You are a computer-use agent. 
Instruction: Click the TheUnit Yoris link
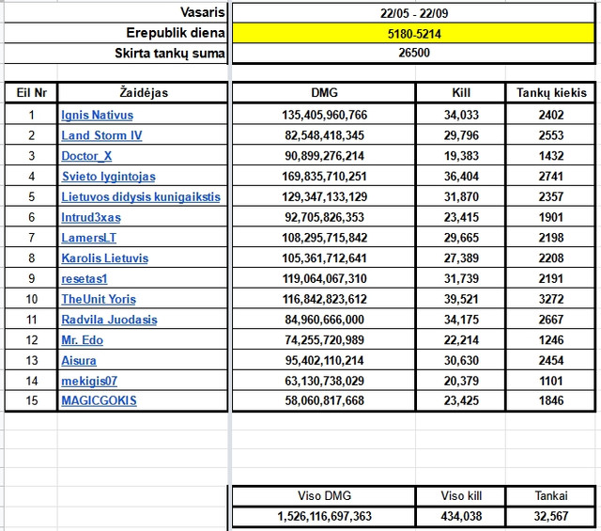(x=99, y=299)
